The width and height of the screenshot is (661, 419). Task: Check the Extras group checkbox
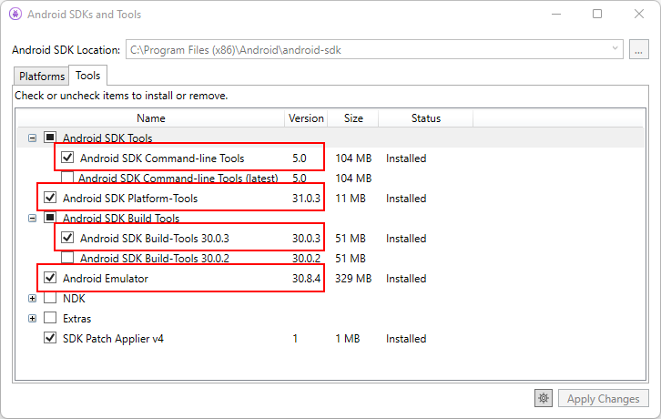[50, 318]
